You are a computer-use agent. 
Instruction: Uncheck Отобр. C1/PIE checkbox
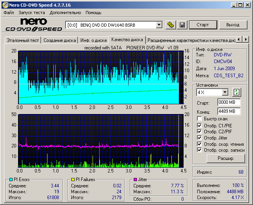point(199,125)
